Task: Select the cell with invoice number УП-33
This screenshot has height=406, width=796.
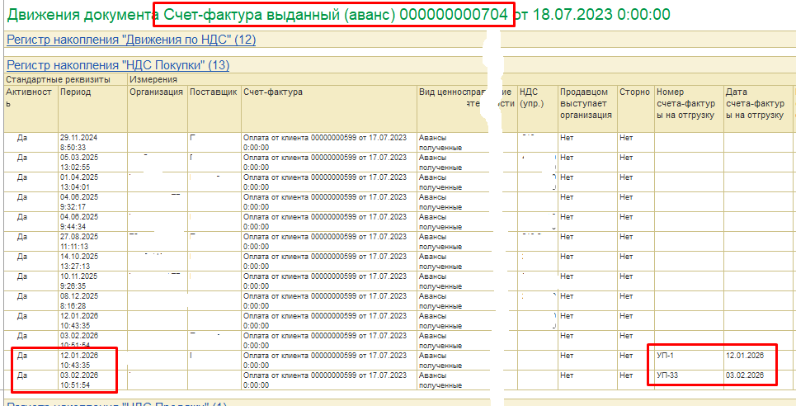Action: [688, 376]
